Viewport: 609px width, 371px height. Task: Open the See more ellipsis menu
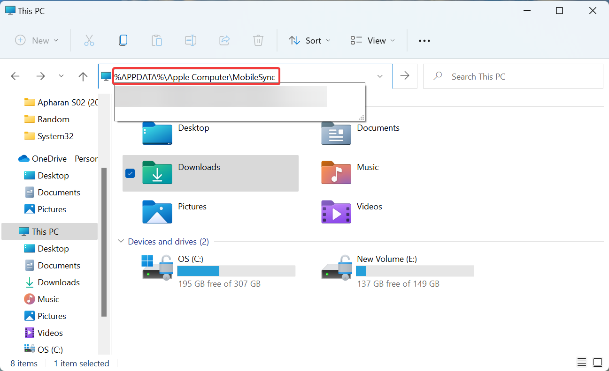tap(424, 40)
